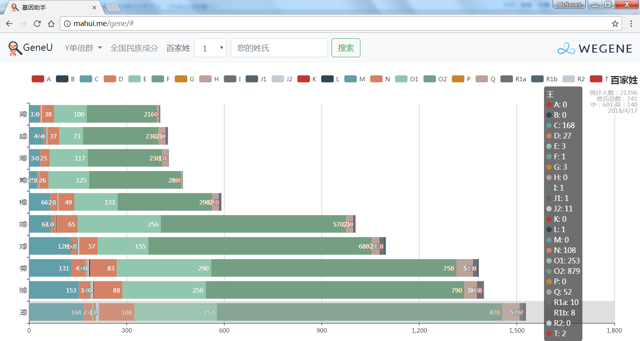This screenshot has width=640, height=341.
Task: Open the Chrome three-dot menu
Action: [x=631, y=24]
